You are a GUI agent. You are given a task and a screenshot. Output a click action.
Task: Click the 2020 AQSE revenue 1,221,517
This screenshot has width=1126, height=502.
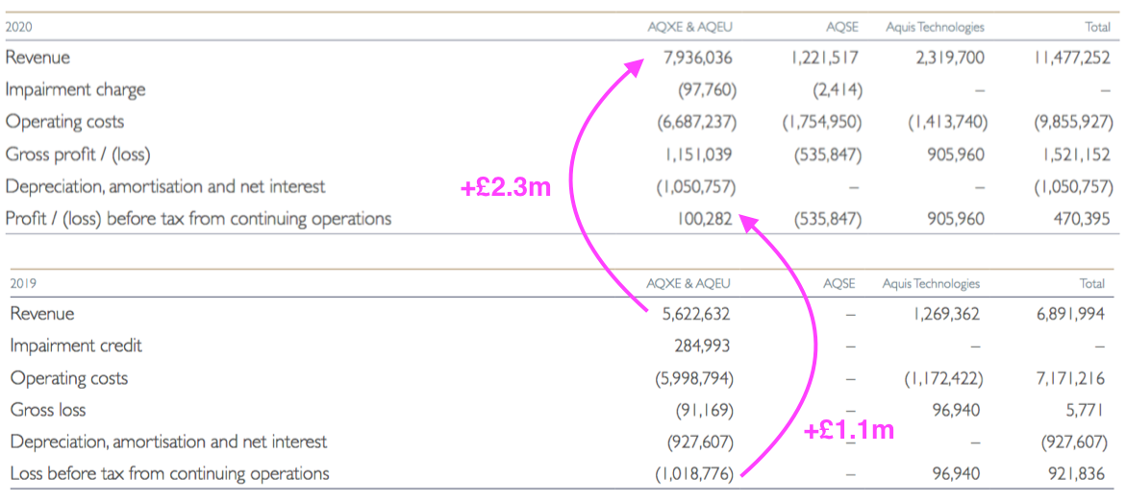pyautogui.click(x=823, y=59)
